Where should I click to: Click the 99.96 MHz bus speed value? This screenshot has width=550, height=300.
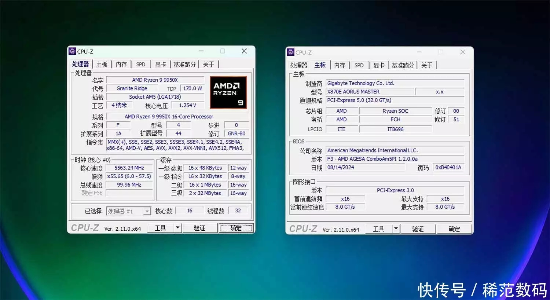129,185
